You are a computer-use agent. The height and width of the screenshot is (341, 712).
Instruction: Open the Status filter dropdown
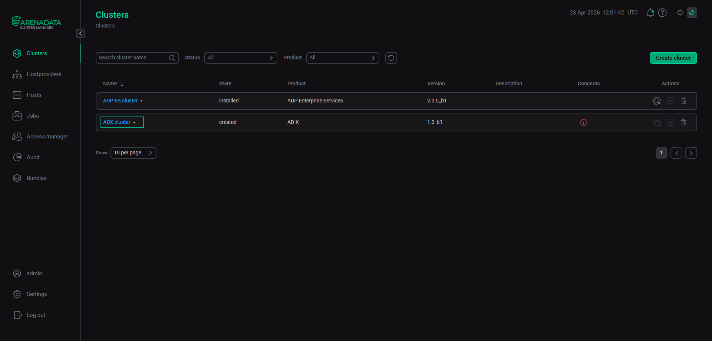coord(241,58)
